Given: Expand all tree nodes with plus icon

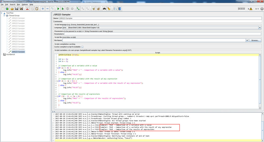Looking at the screenshot, I should [x=43, y=9].
